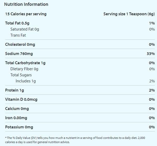Click the Sodium 760mg label
Viewport: 157px width, 146px height.
(19, 54)
